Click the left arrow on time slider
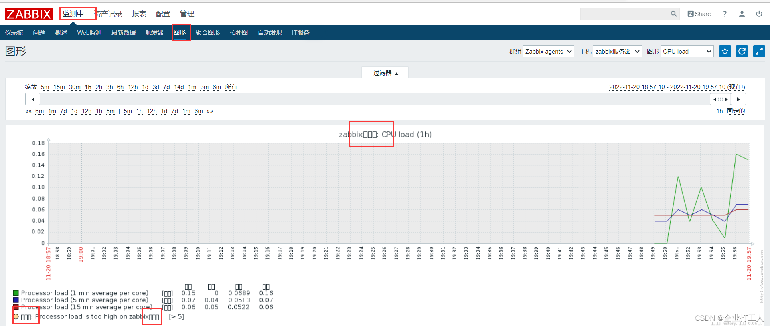Viewport: 770px width, 326px height. pyautogui.click(x=33, y=99)
